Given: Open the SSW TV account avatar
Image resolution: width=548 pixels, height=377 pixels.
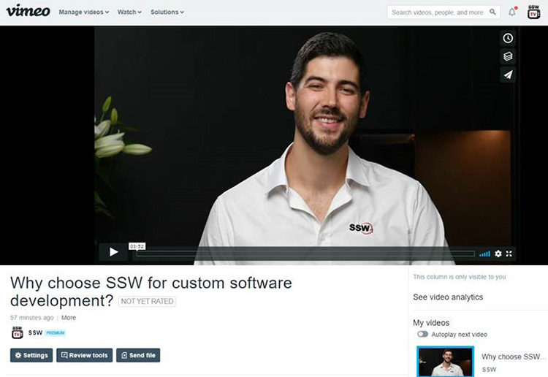Looking at the screenshot, I should [533, 12].
